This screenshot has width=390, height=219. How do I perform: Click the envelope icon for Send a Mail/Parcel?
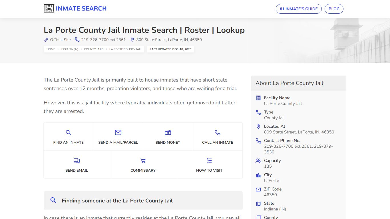pyautogui.click(x=118, y=132)
